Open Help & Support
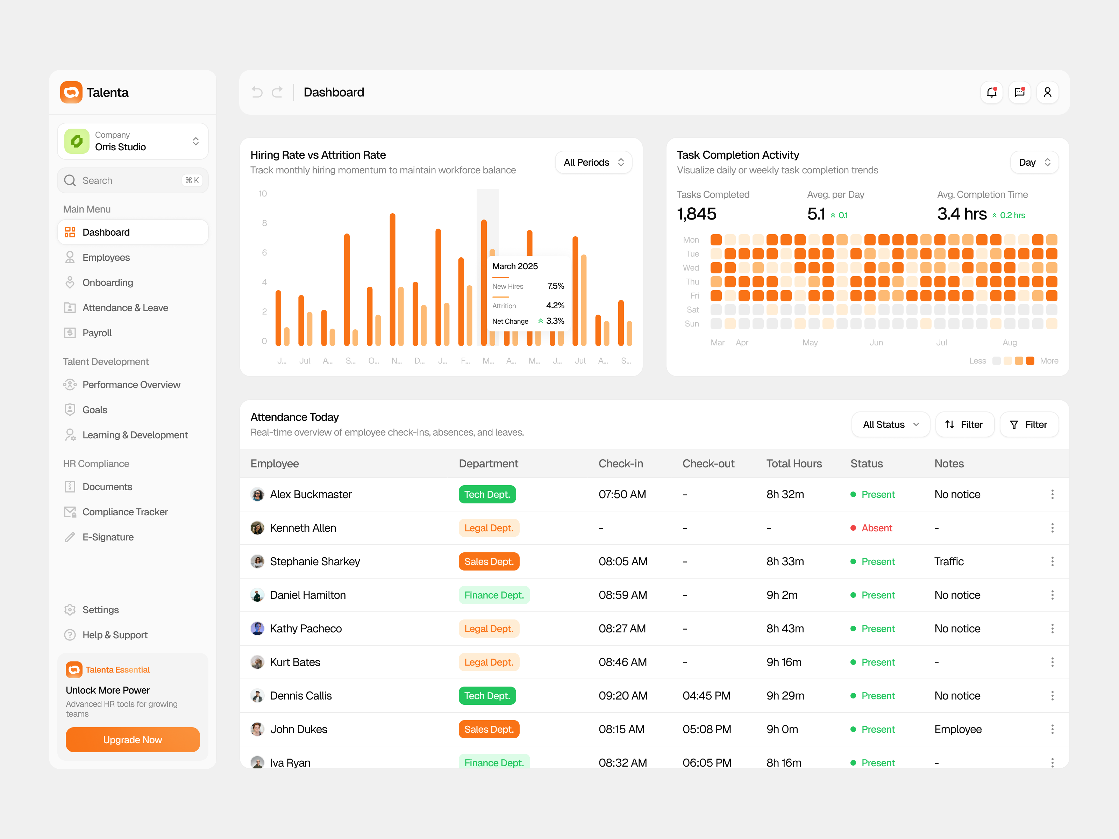The width and height of the screenshot is (1119, 839). coord(115,635)
